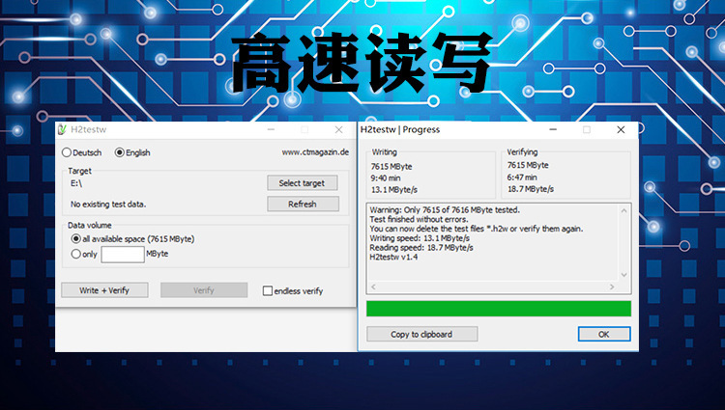Viewport: 725px width, 410px height.
Task: Start the Write + Verify test
Action: click(104, 290)
